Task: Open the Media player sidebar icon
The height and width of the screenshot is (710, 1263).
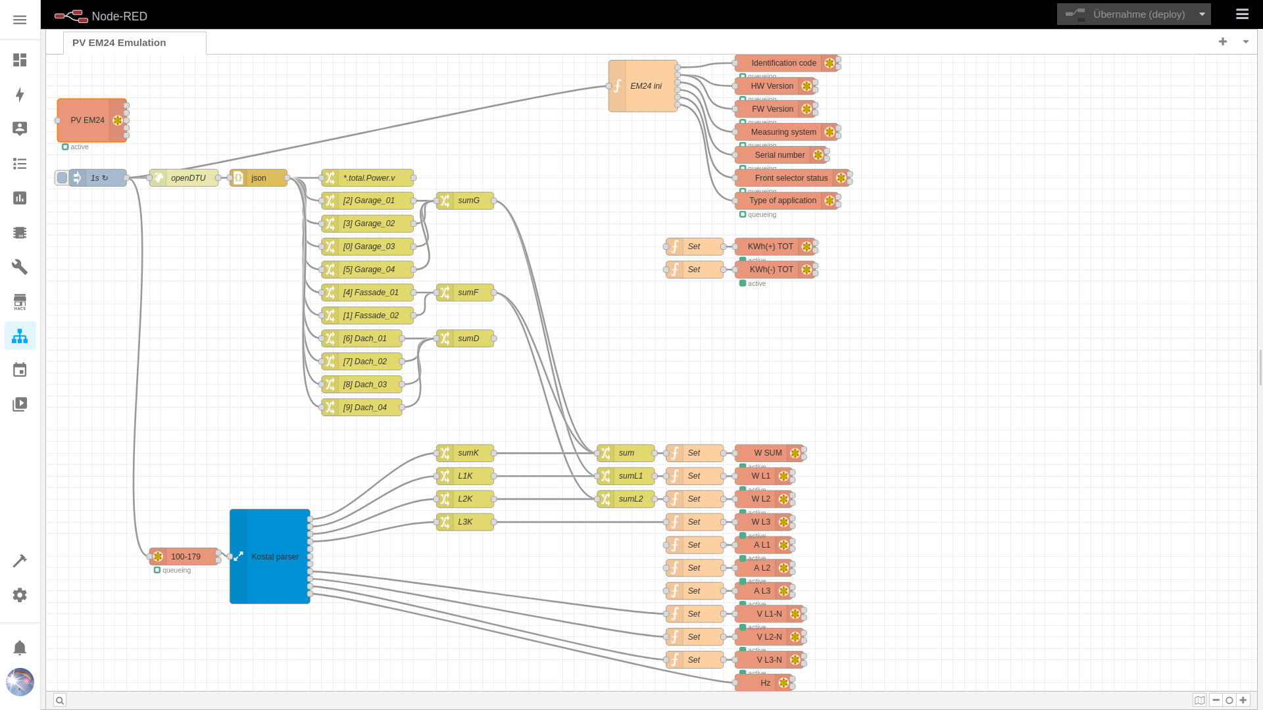Action: [20, 404]
